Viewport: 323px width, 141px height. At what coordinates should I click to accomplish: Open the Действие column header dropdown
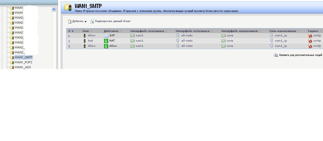click(120, 31)
